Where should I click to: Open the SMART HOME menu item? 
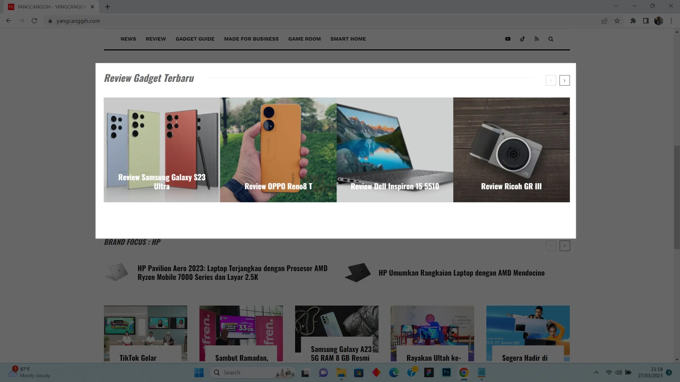coord(348,39)
